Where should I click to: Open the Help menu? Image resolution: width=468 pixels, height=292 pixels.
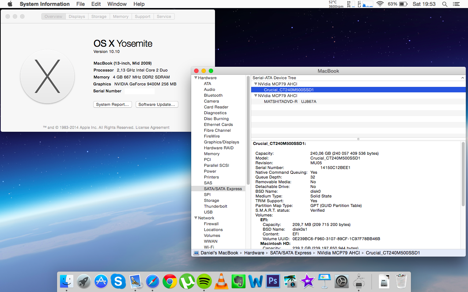click(139, 4)
